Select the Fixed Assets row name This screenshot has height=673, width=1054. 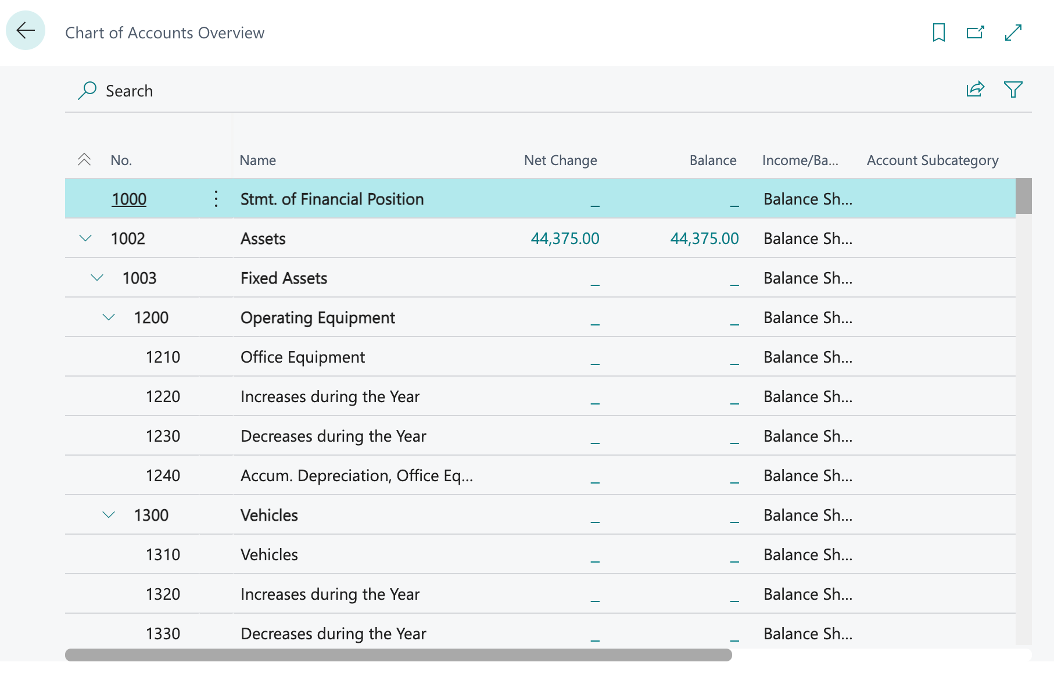click(284, 278)
